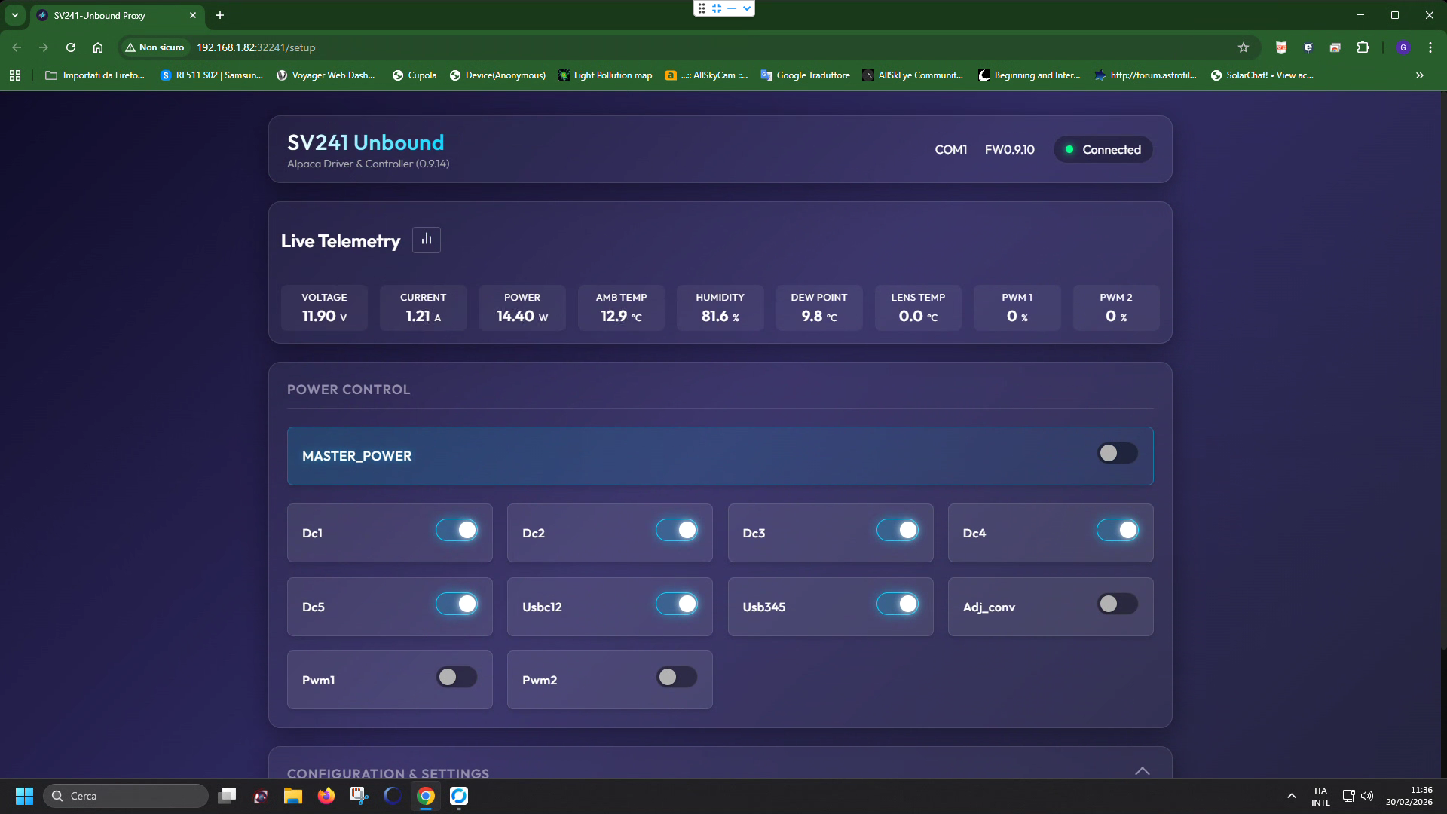1447x814 pixels.
Task: Turn off the Usb345 toggle
Action: point(898,604)
